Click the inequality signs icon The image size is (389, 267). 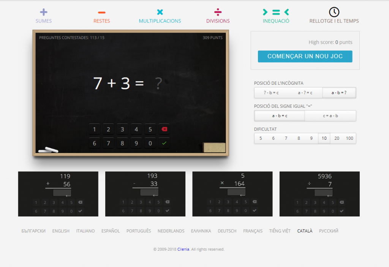click(x=276, y=12)
